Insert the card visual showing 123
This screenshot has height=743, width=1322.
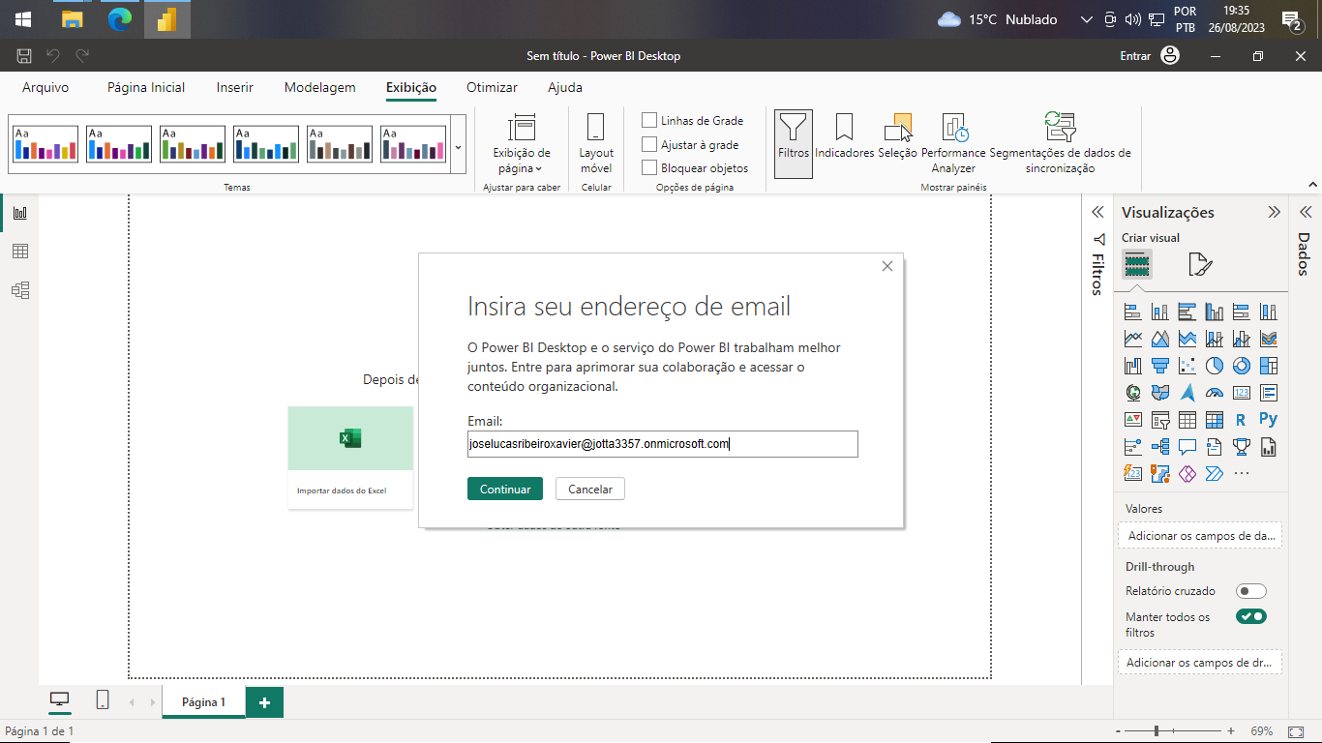tap(1241, 393)
